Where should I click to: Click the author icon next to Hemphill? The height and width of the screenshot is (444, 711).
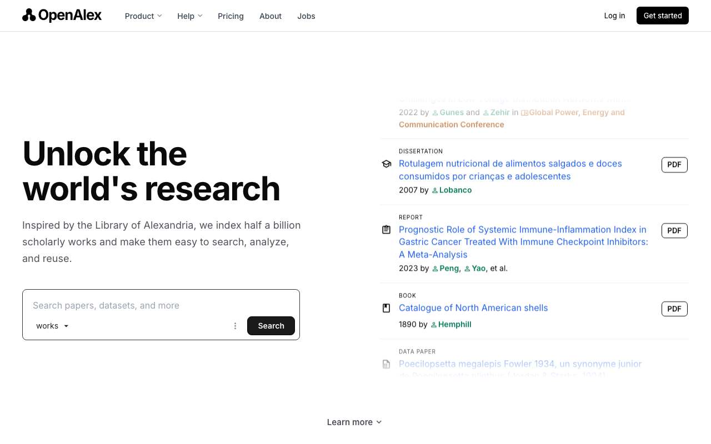point(434,325)
